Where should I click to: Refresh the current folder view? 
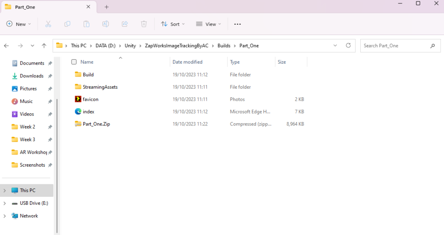[x=348, y=45]
